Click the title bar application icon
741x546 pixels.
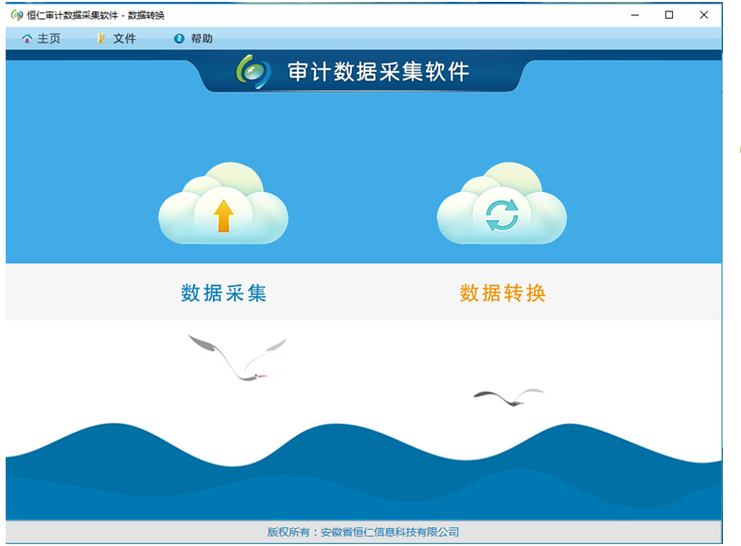click(x=17, y=15)
